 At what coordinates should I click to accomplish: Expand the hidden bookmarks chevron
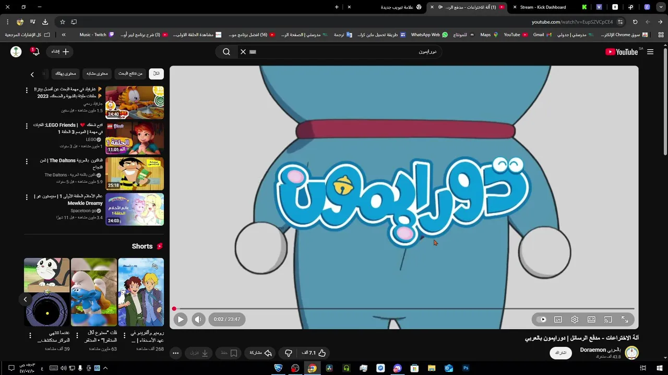coord(64,35)
